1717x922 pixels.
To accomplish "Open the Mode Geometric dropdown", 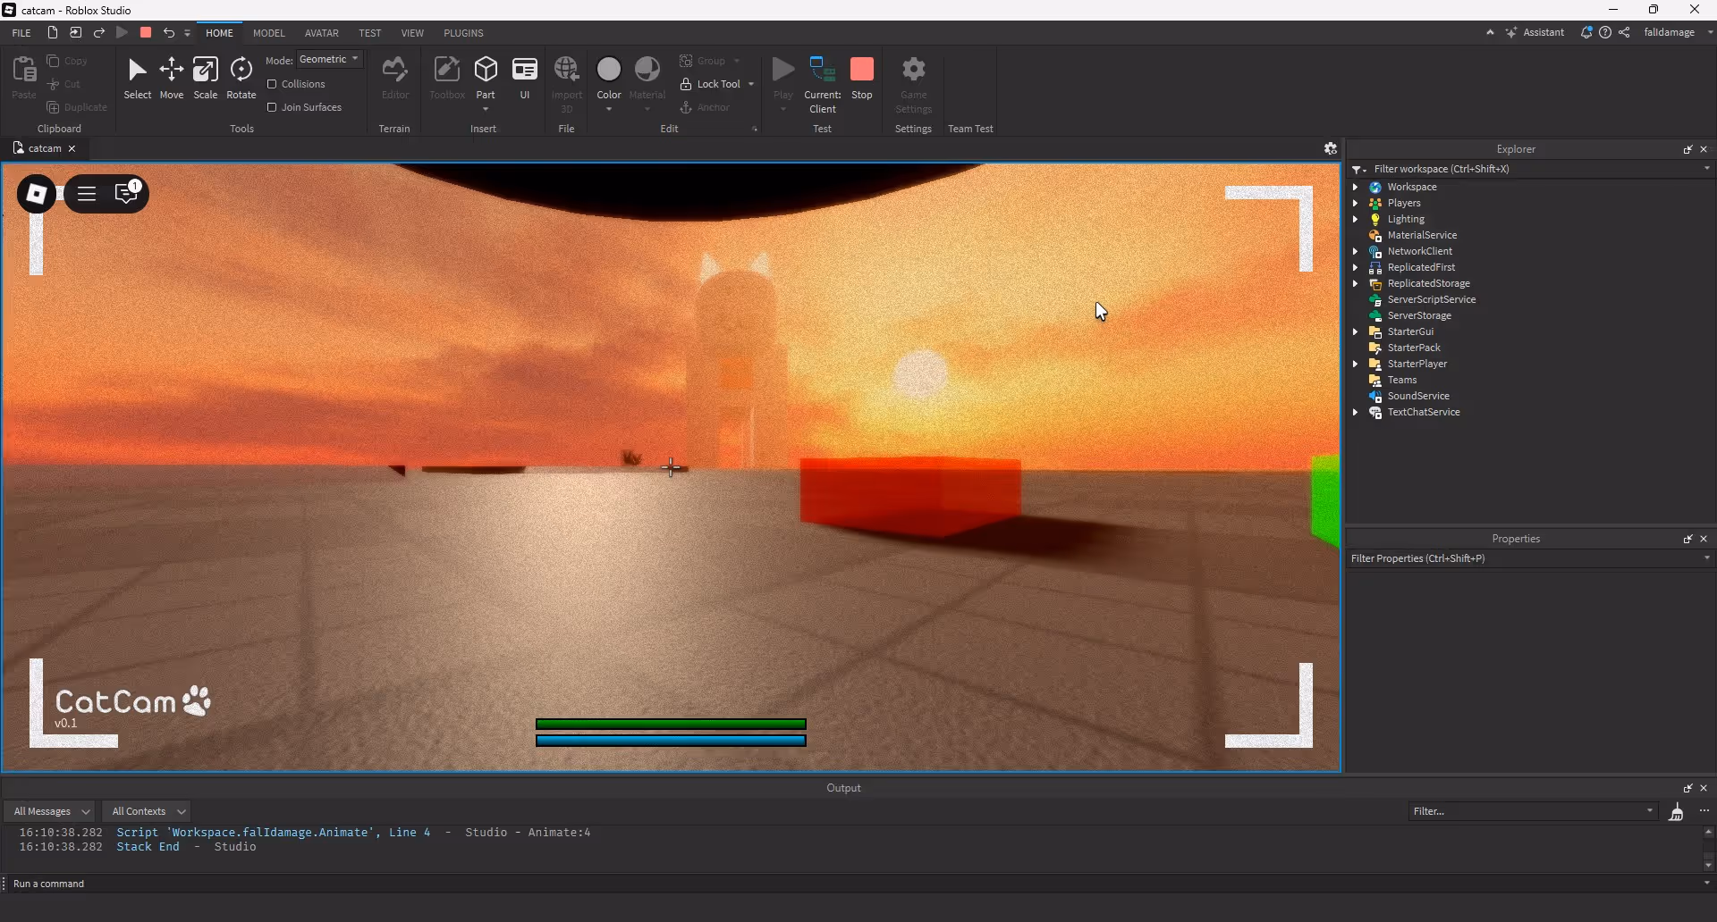I will [329, 59].
